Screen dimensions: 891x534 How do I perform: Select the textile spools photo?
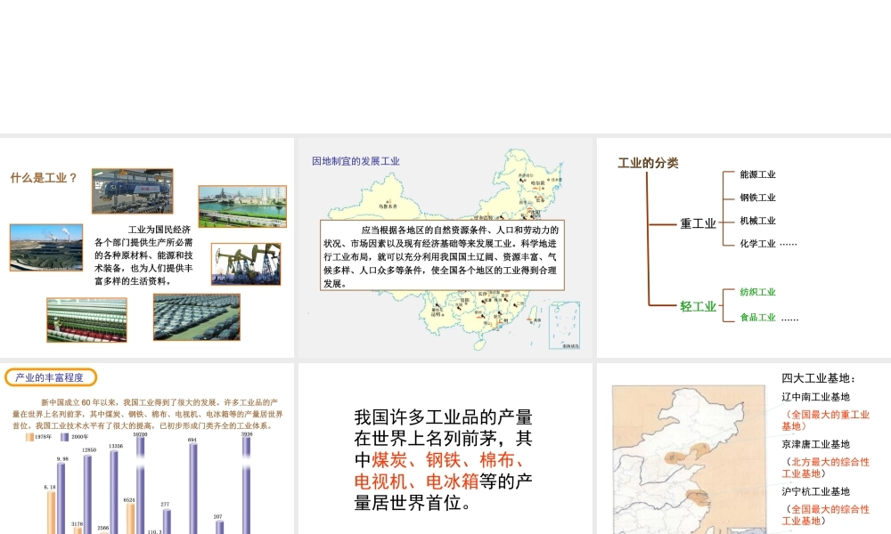click(87, 320)
